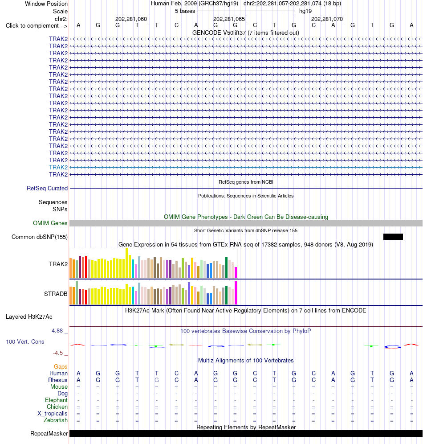Click the OMIM Genes track label
Image resolution: width=423 pixels, height=444 pixels.
click(x=50, y=223)
